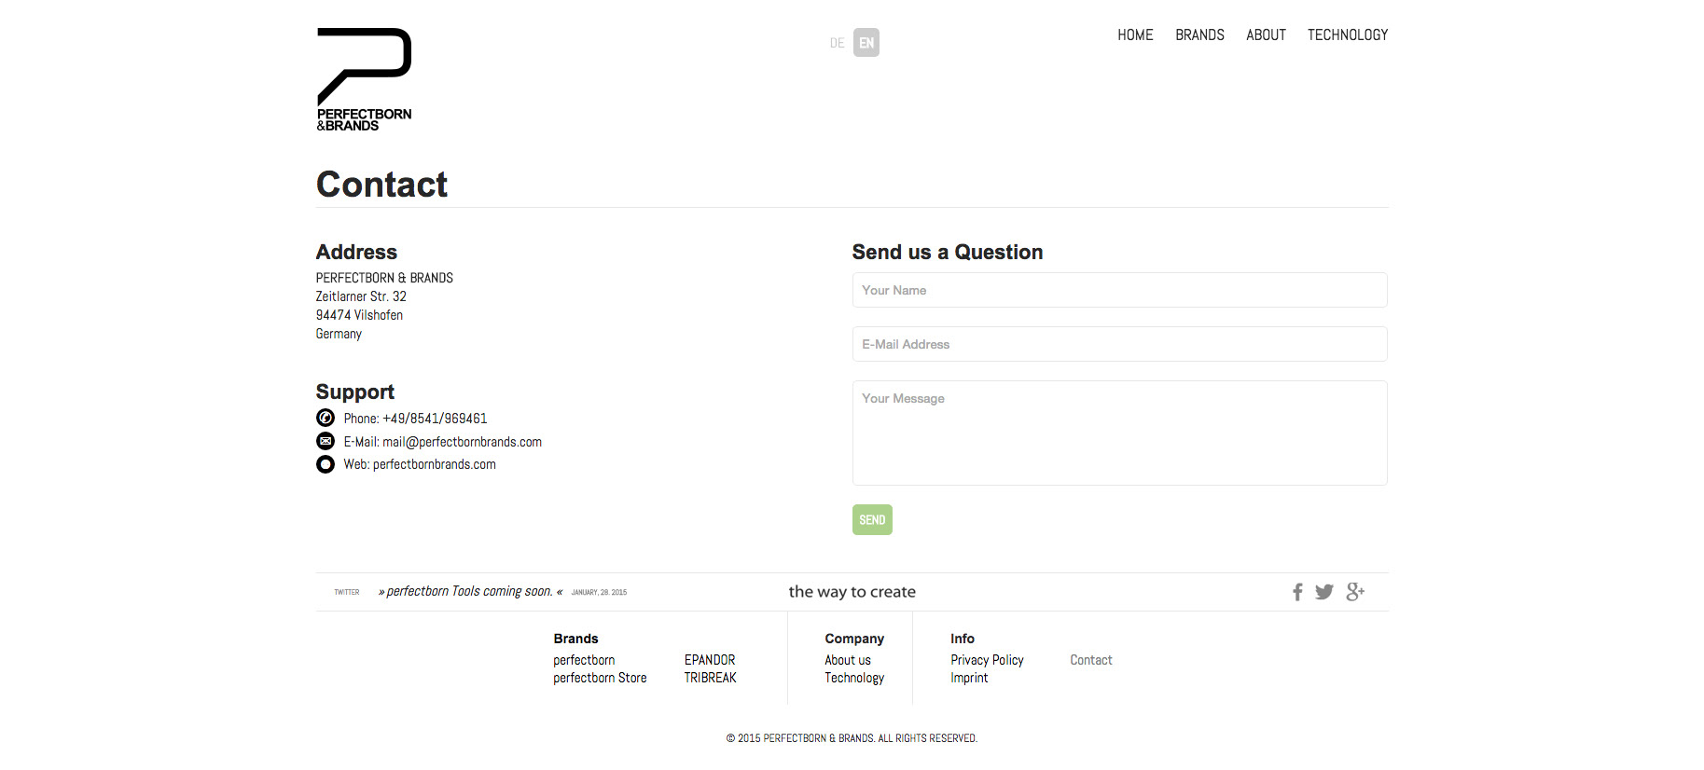Open the Google Plus icon
This screenshot has width=1704, height=770.
click(x=1355, y=592)
